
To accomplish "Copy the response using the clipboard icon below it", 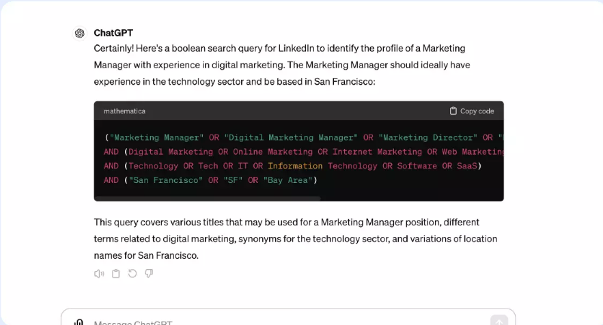I will tap(116, 274).
